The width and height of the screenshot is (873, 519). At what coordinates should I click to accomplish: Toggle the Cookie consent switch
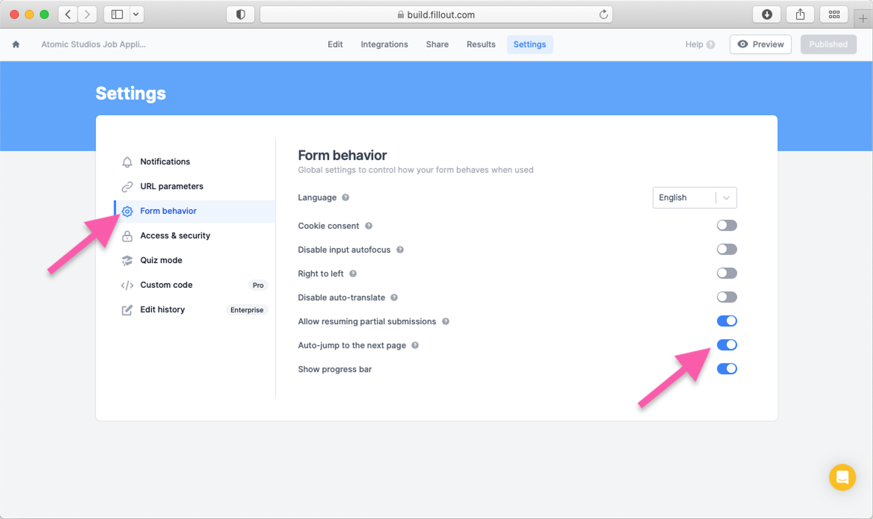point(726,225)
